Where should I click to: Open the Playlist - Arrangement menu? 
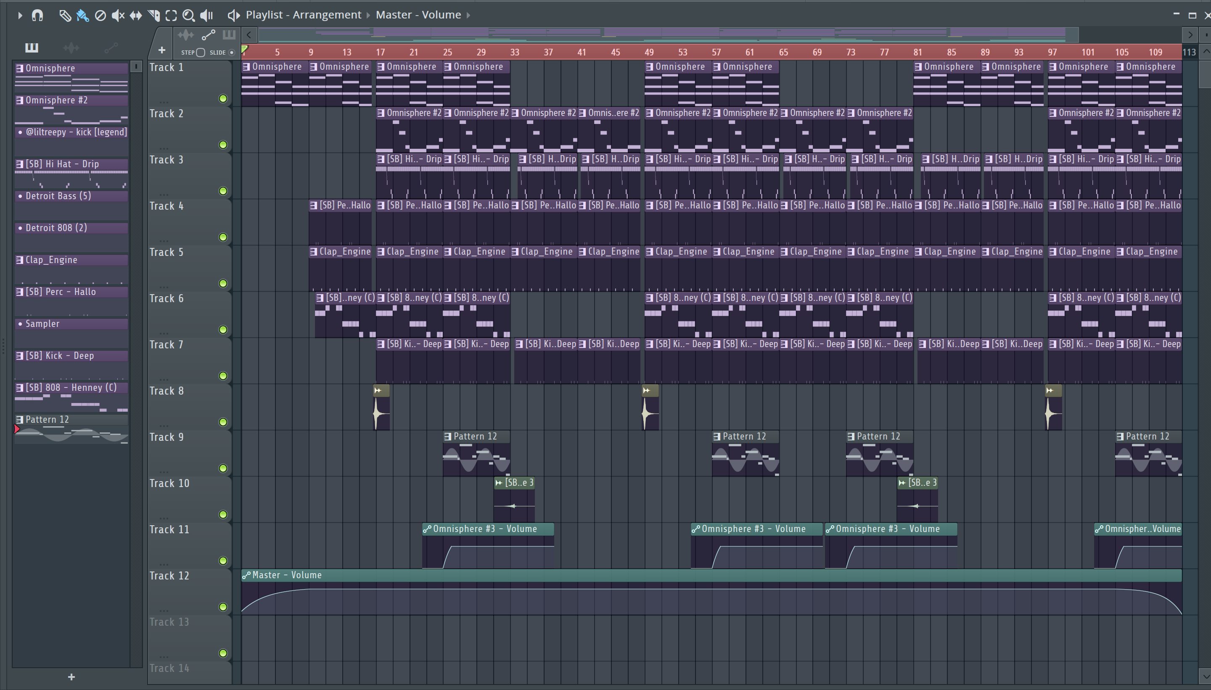pyautogui.click(x=304, y=15)
